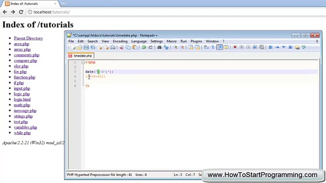This screenshot has width=326, height=183.
Task: Click the localhost/tutorials/ address bar
Action: pos(176,12)
